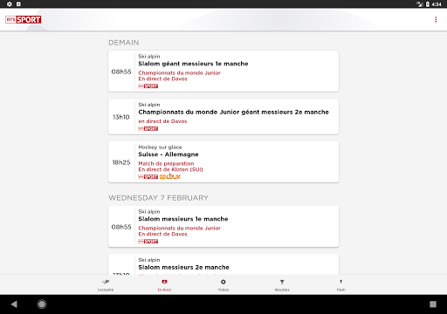Open the Flash news tab

tap(340, 285)
